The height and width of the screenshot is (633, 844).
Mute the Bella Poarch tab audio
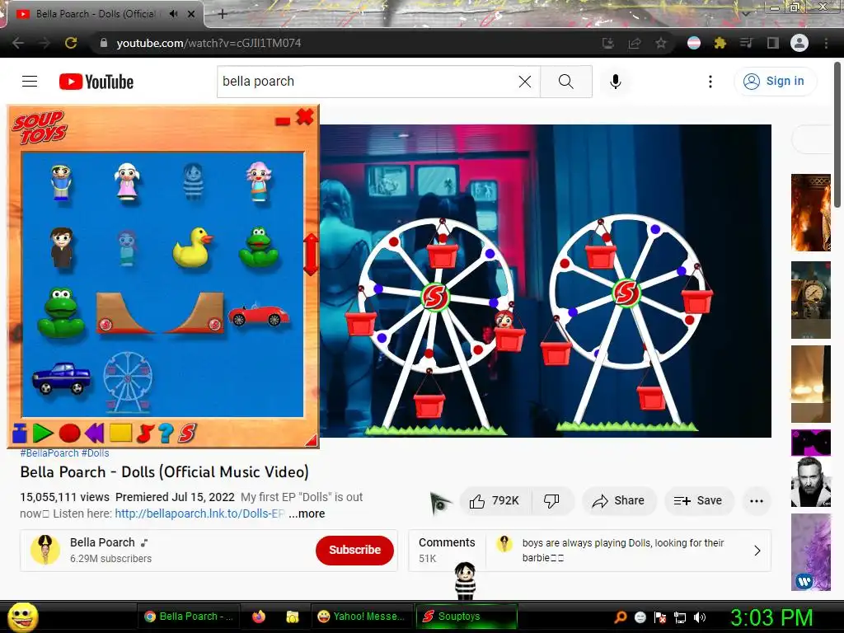coord(173,14)
